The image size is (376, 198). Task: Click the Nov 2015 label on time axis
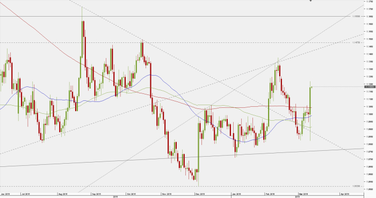(x=167, y=194)
